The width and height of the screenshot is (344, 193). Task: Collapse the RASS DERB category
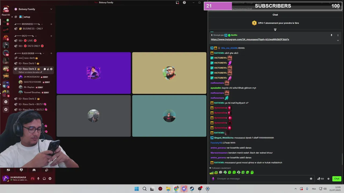tap(30, 53)
